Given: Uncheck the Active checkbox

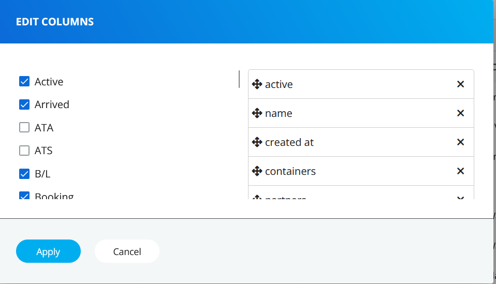Looking at the screenshot, I should click(x=24, y=82).
